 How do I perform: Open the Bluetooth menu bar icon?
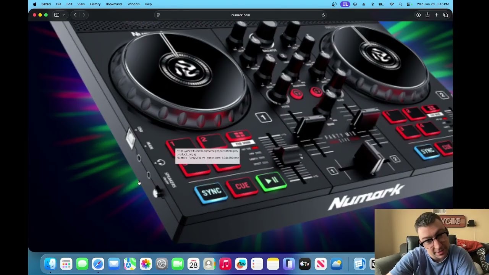[372, 4]
